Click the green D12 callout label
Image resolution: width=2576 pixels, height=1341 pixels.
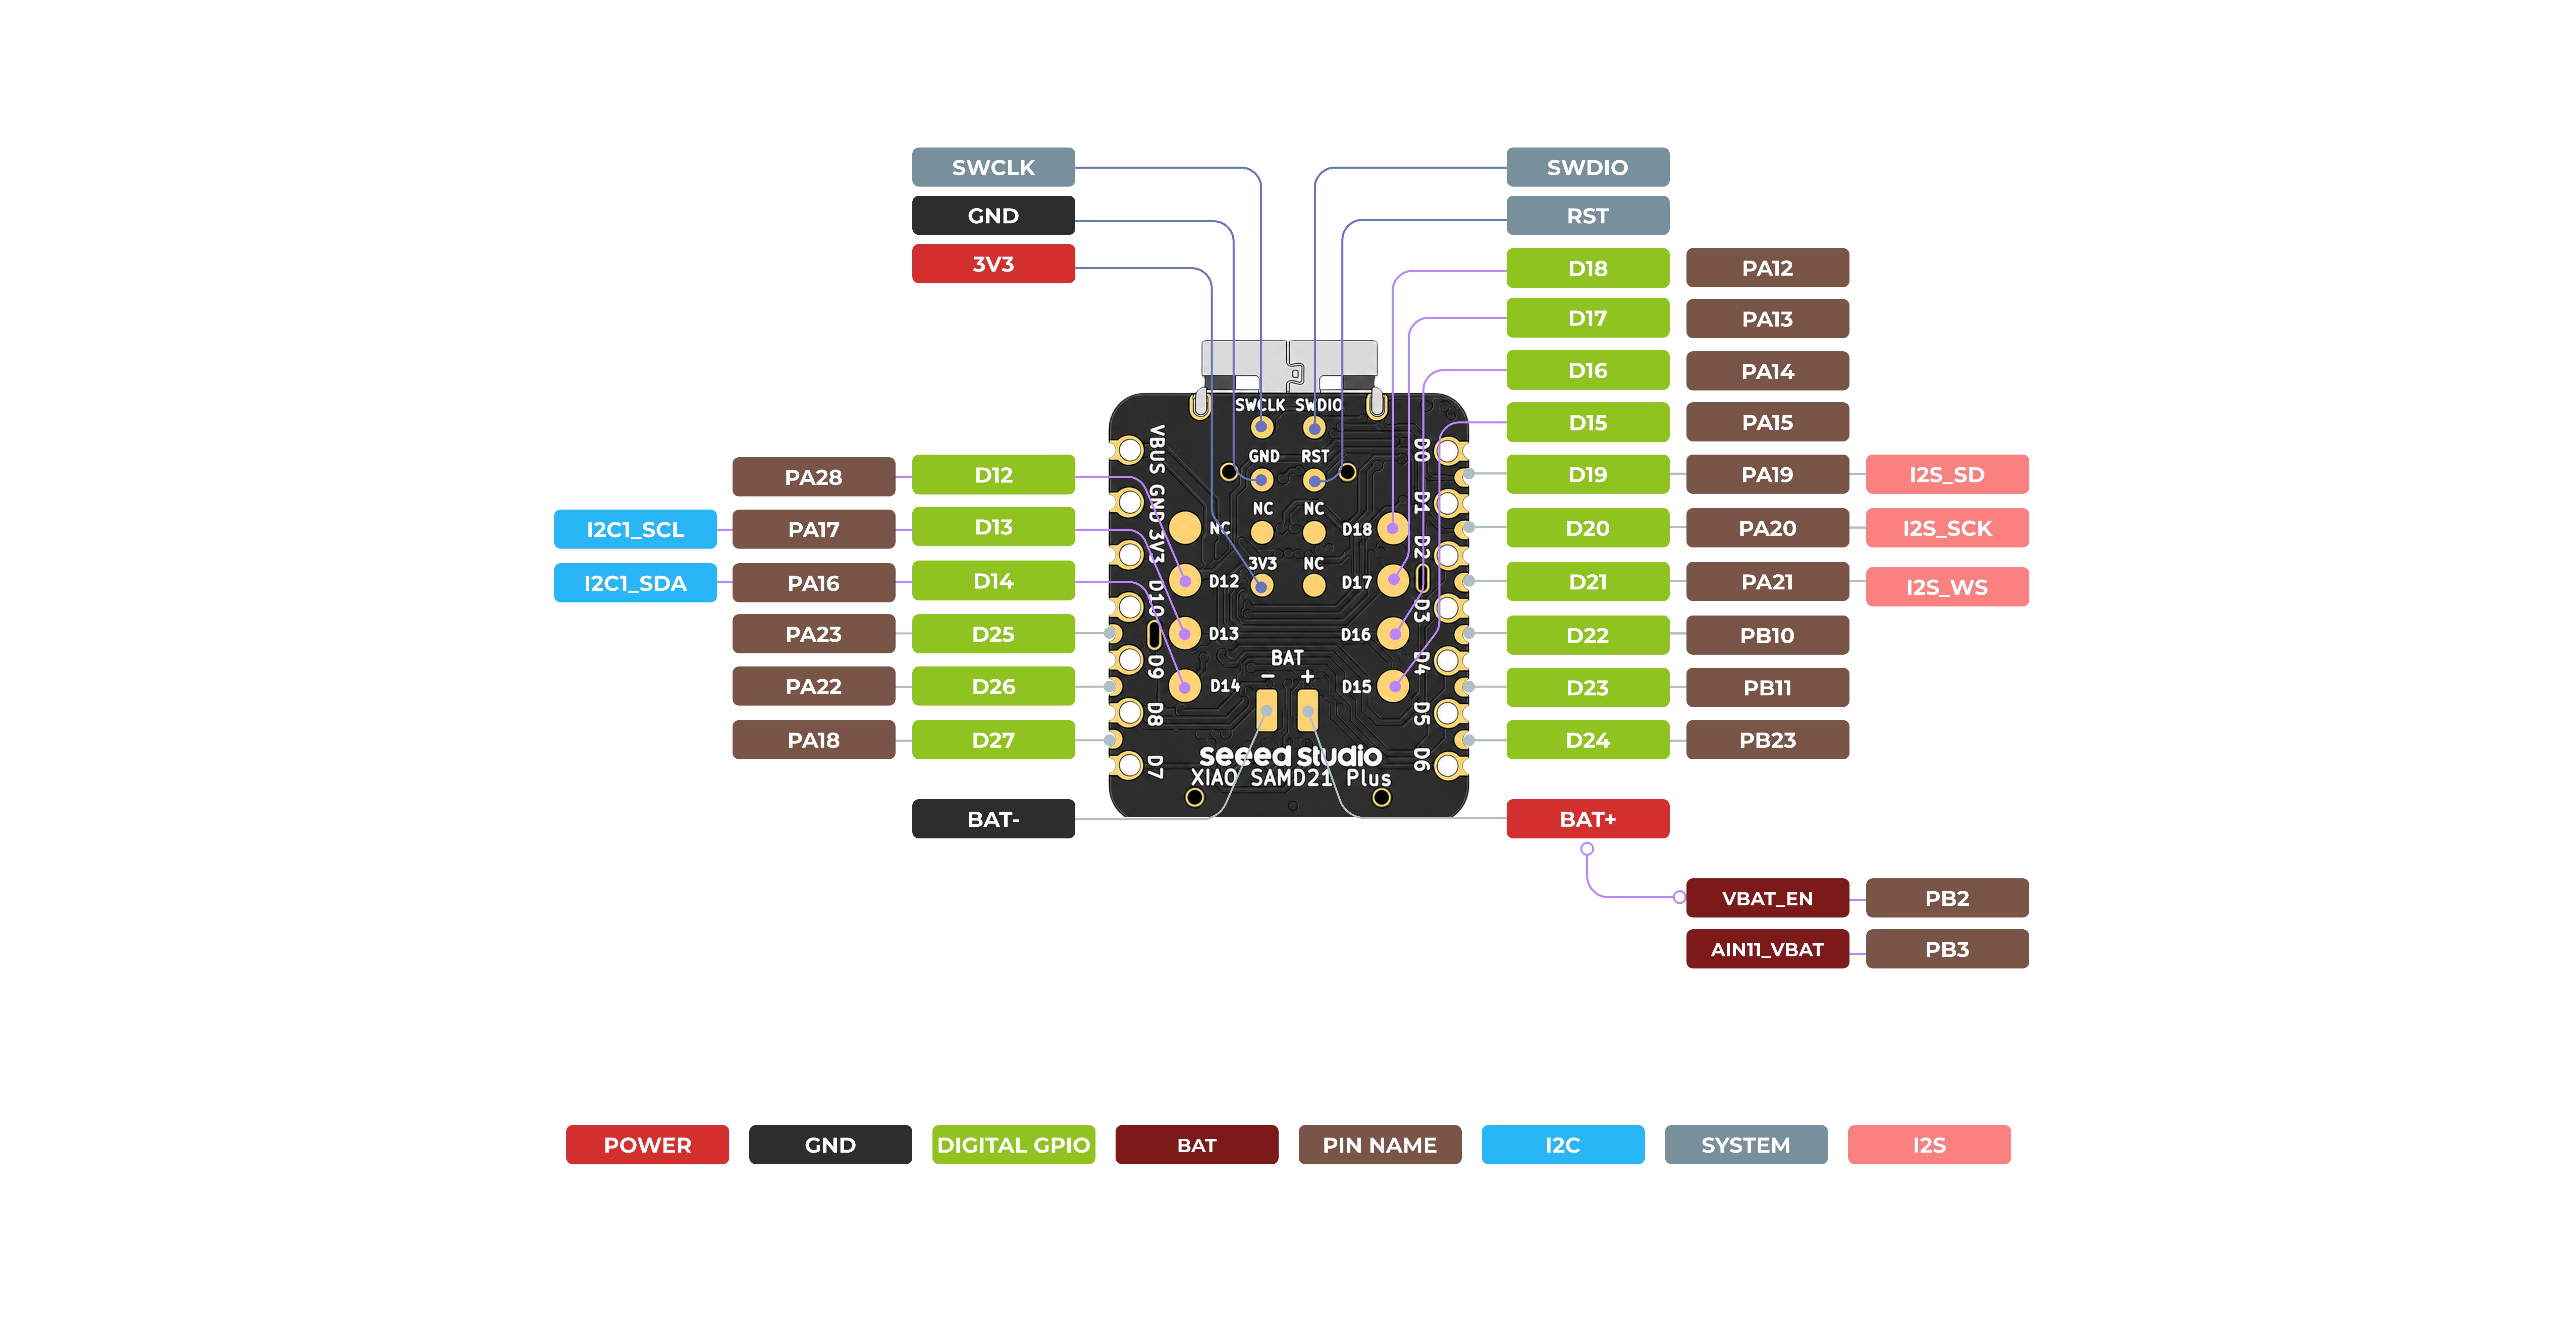993,475
